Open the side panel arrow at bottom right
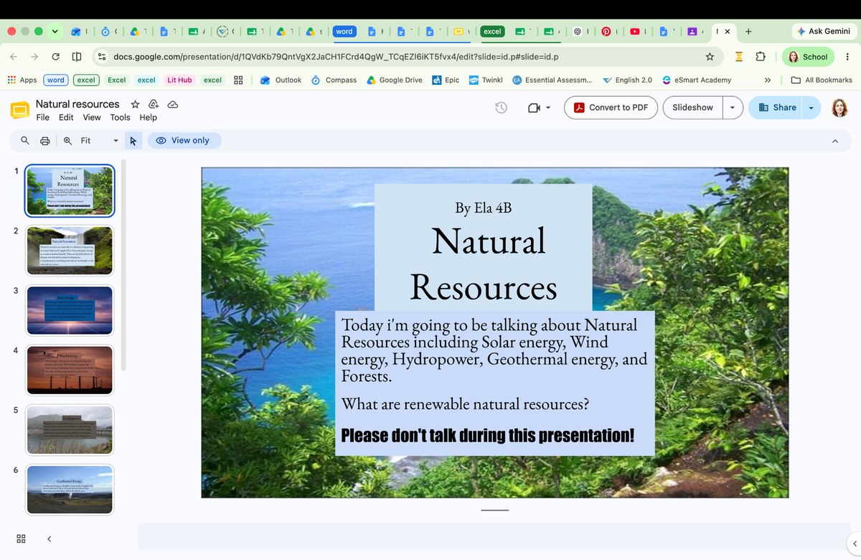 point(853,543)
